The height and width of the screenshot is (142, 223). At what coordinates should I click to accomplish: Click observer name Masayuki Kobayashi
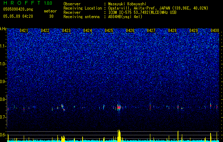[127, 4]
